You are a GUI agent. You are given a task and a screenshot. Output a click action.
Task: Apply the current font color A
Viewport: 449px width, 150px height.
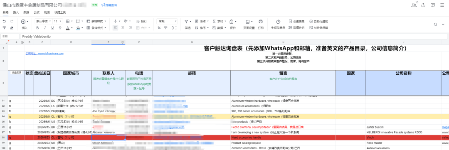point(68,28)
